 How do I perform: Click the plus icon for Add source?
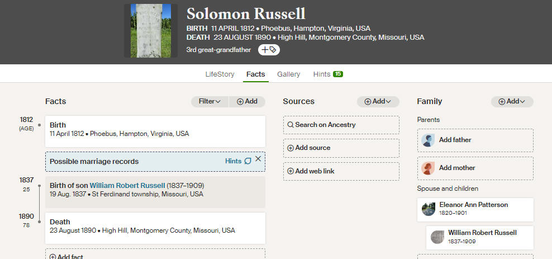291,148
